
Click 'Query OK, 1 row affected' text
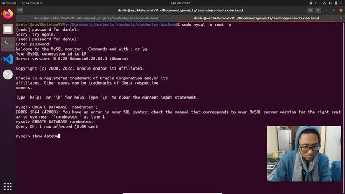point(57,127)
